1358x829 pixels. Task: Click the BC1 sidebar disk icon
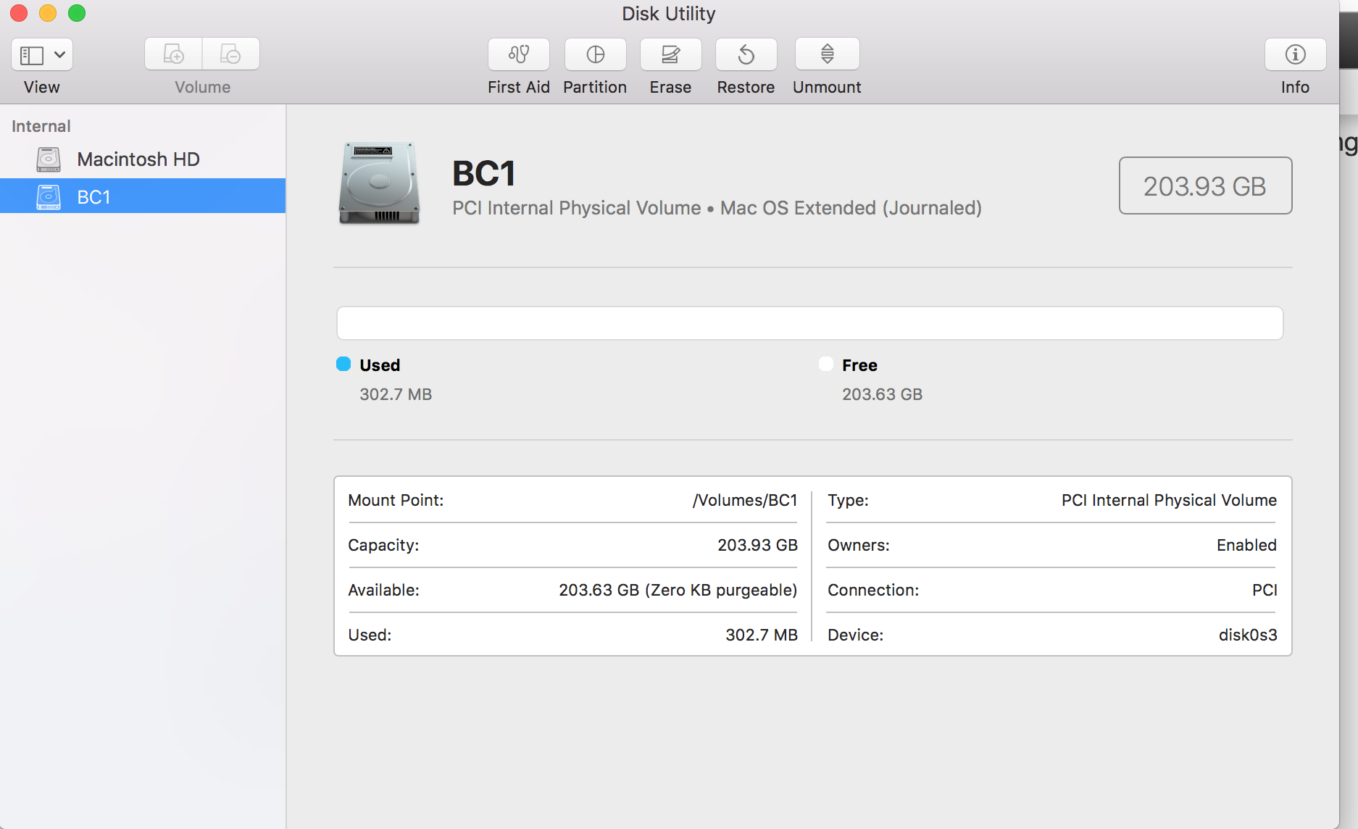[x=49, y=197]
